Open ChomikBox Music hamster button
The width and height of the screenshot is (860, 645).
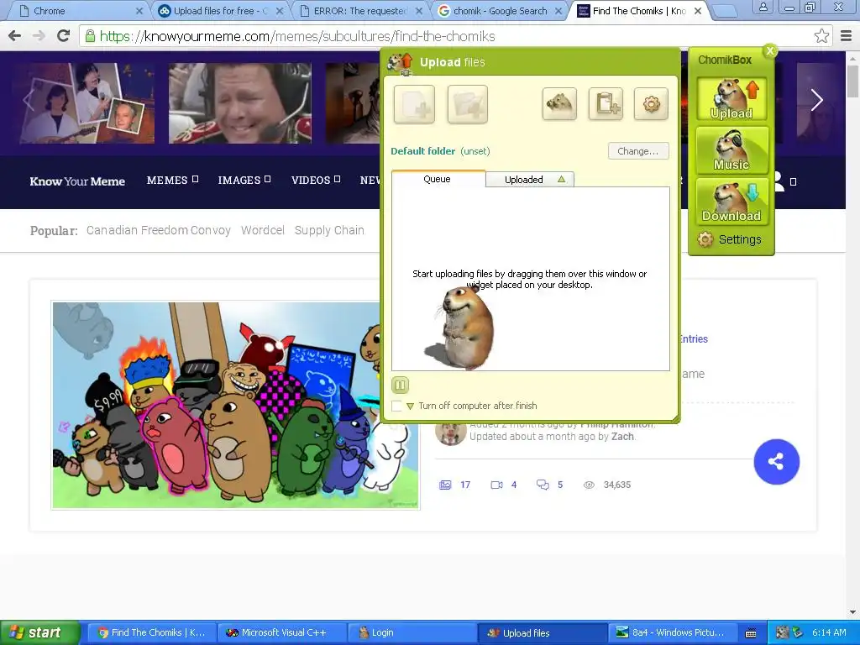(x=732, y=150)
